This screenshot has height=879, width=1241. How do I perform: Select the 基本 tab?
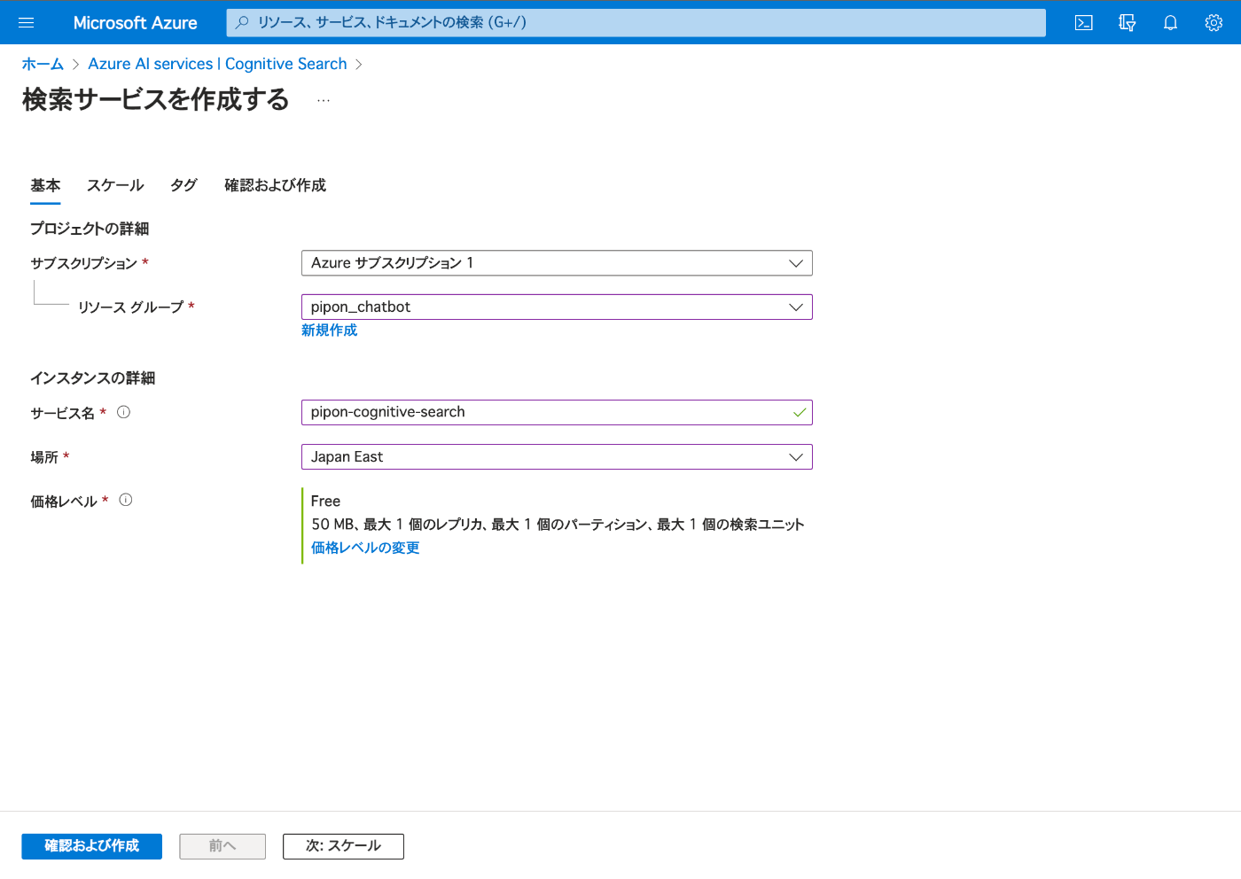[x=45, y=185]
